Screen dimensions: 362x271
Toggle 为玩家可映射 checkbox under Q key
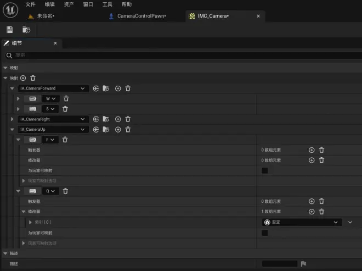pos(265,233)
